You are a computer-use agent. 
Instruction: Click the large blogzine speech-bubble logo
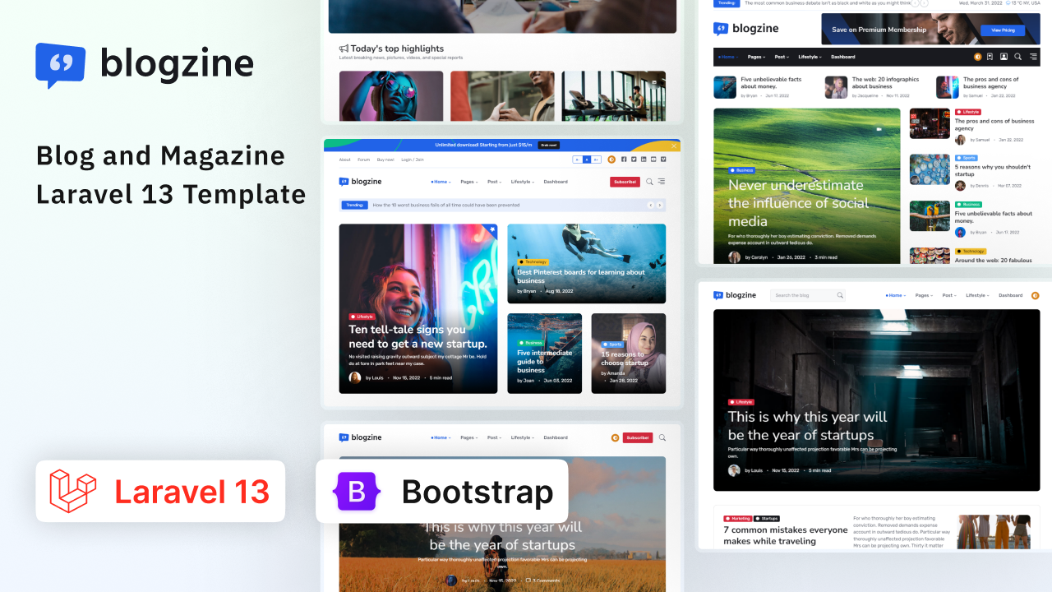pos(61,64)
